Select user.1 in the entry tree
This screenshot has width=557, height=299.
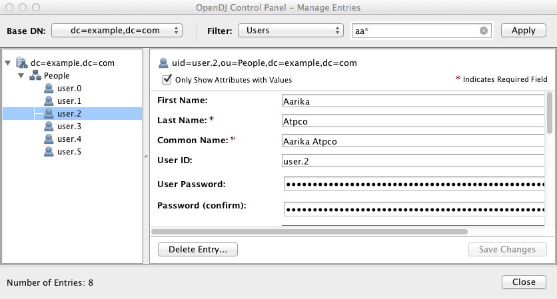(x=69, y=101)
